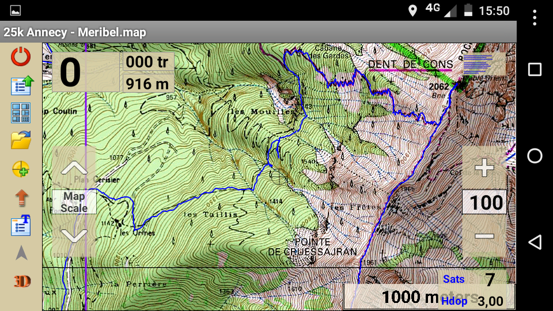Tap the 916 m altitude readout
Image resolution: width=553 pixels, height=311 pixels.
pyautogui.click(x=149, y=84)
